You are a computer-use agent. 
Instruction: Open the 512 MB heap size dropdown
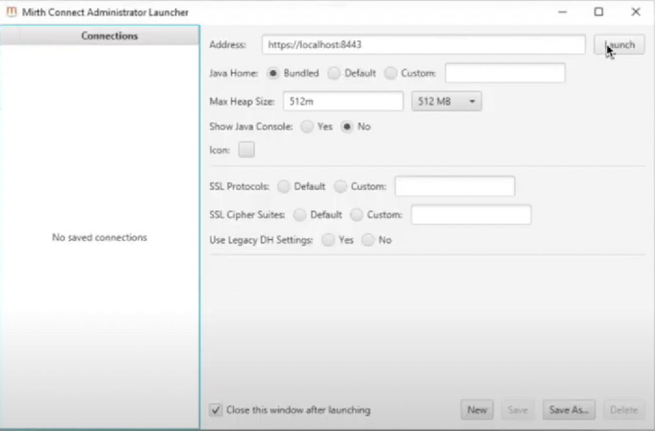(446, 101)
